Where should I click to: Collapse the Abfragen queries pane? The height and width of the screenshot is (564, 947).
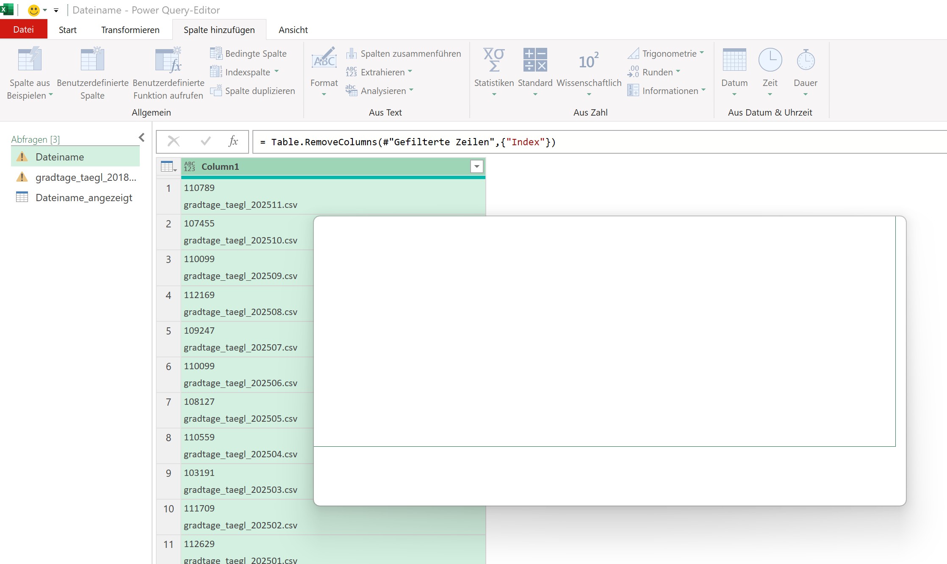[x=141, y=138]
